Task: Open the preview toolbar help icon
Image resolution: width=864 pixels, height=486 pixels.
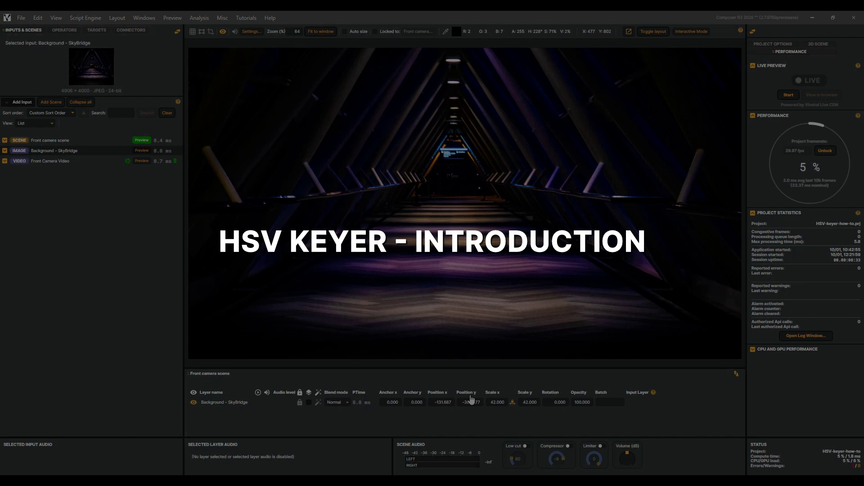Action: (x=740, y=30)
